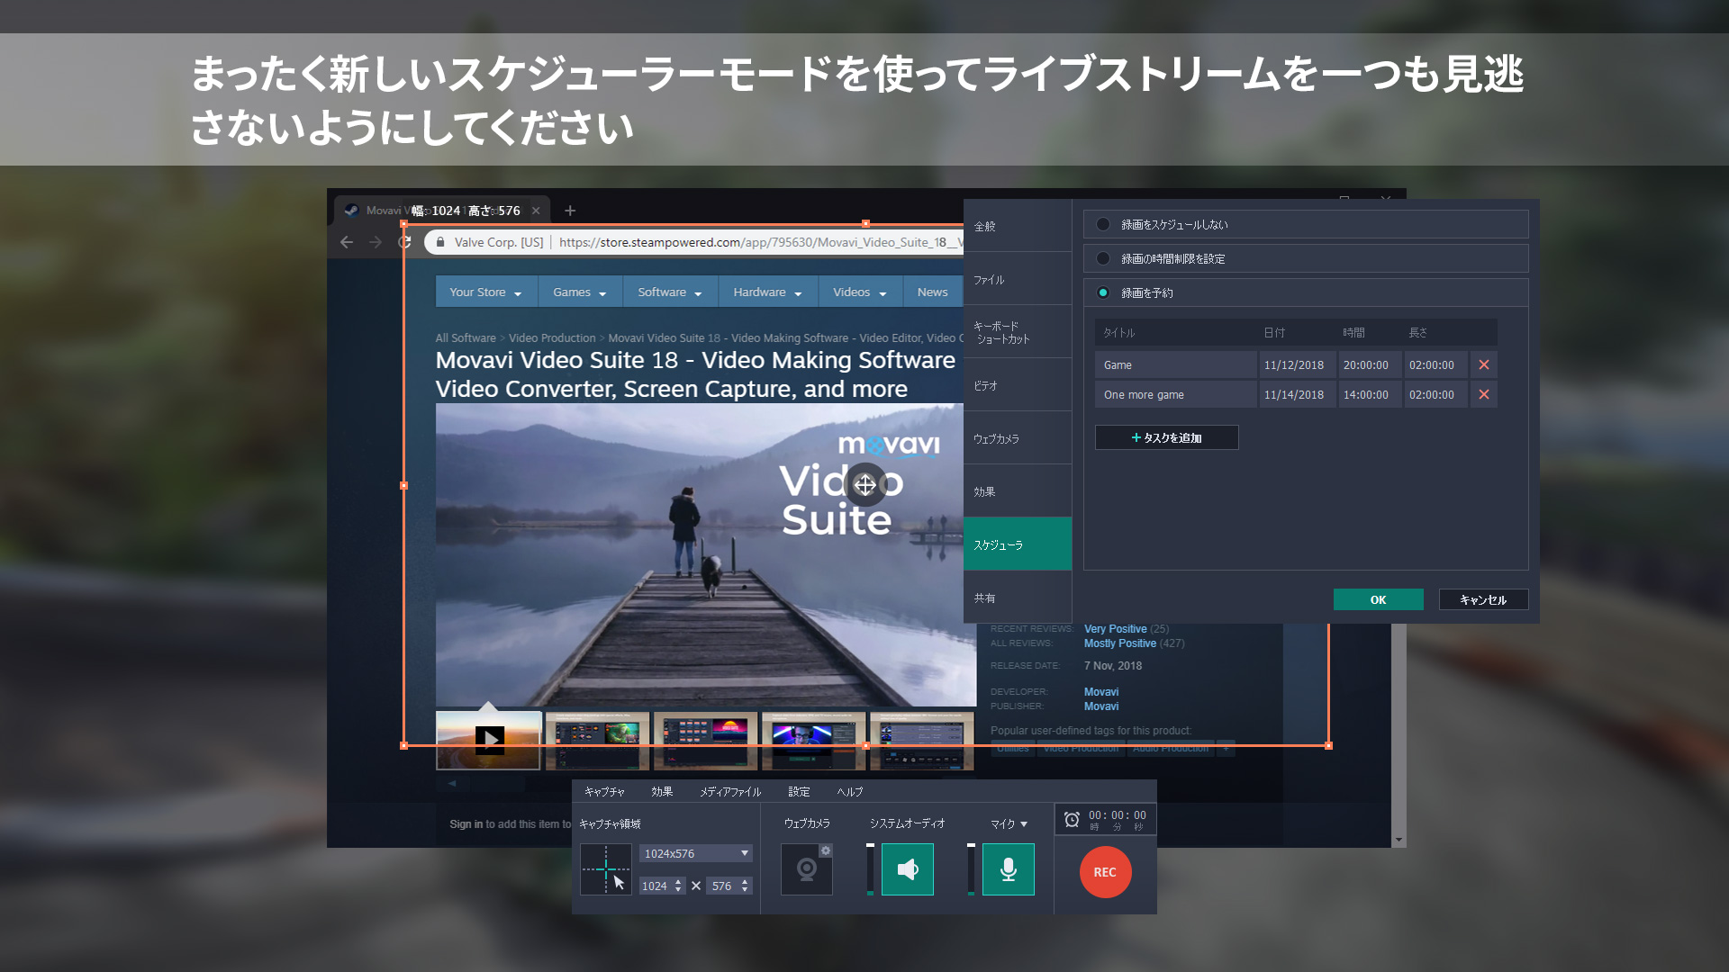
Task: Select the Game task title cell
Action: 1176,365
